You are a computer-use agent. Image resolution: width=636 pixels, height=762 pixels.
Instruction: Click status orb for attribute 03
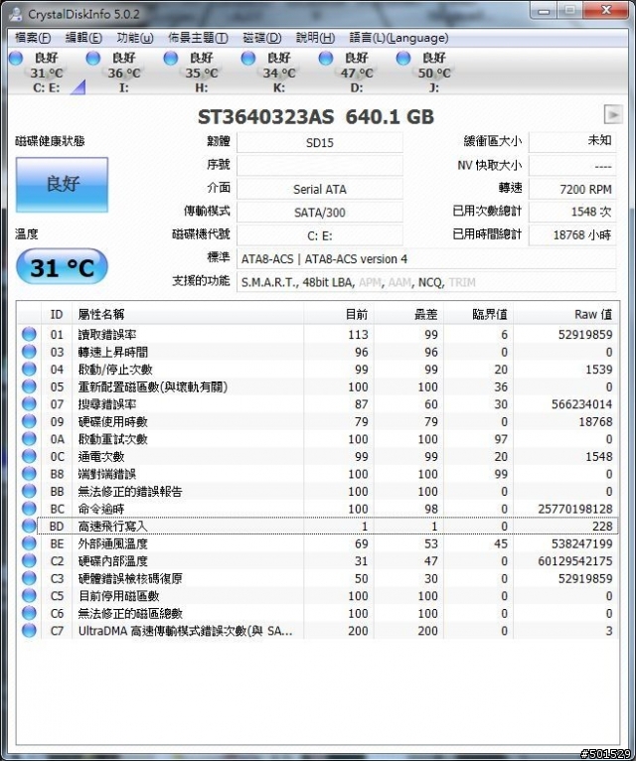tap(29, 352)
